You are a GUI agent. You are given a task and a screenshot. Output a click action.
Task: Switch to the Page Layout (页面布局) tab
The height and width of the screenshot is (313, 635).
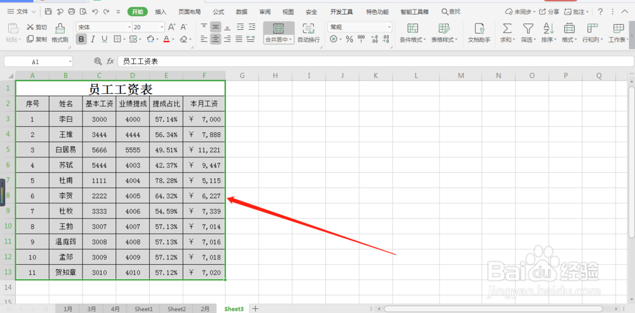[x=189, y=11]
